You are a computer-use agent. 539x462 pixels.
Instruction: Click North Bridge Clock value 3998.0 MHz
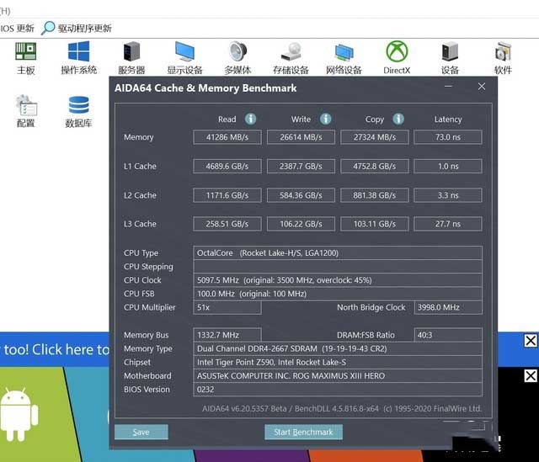tap(448, 307)
